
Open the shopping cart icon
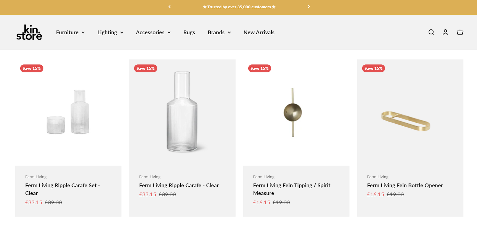[x=460, y=32]
